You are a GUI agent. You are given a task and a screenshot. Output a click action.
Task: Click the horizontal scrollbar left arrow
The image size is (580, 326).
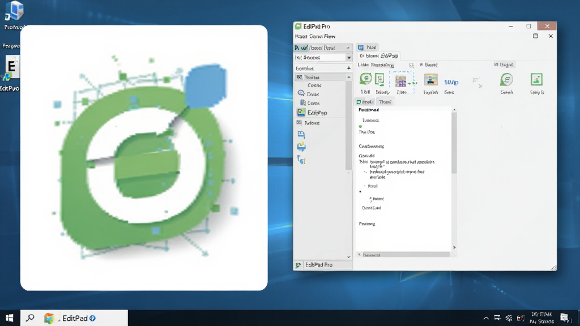(359, 255)
